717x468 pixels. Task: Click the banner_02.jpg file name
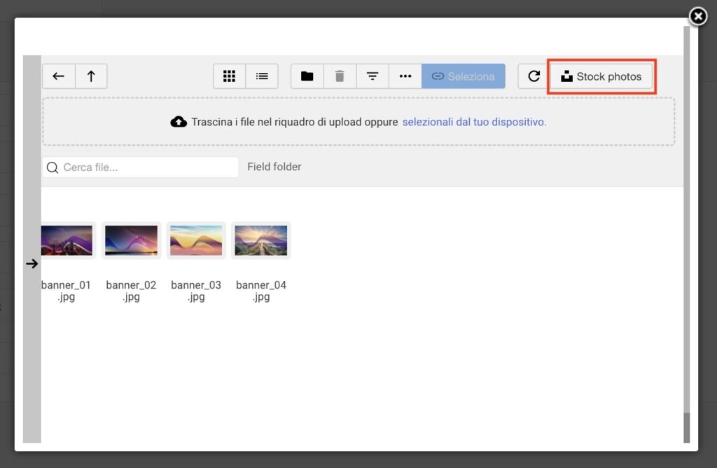[x=131, y=291]
